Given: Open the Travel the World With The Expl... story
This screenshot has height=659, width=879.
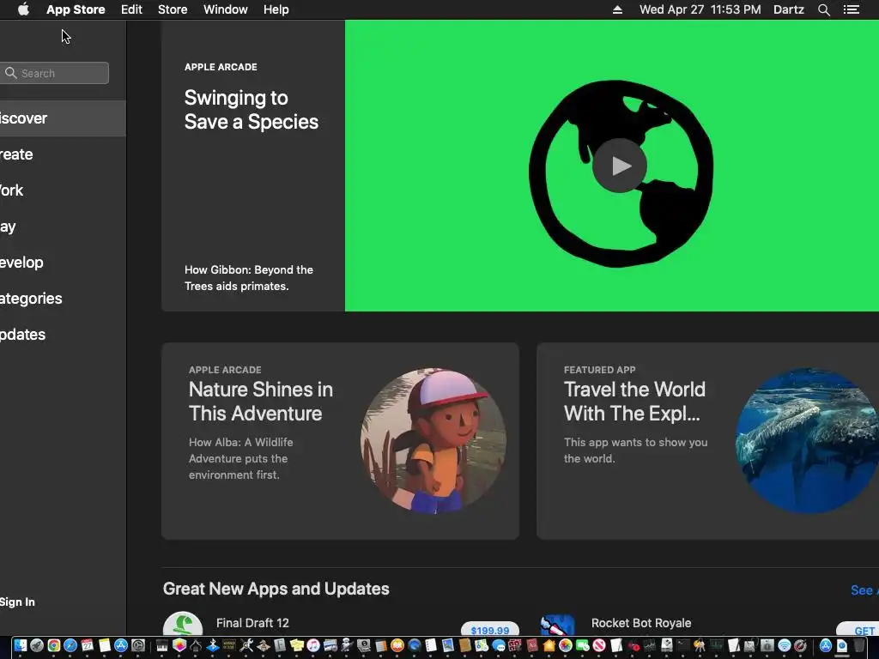Looking at the screenshot, I should click(708, 441).
